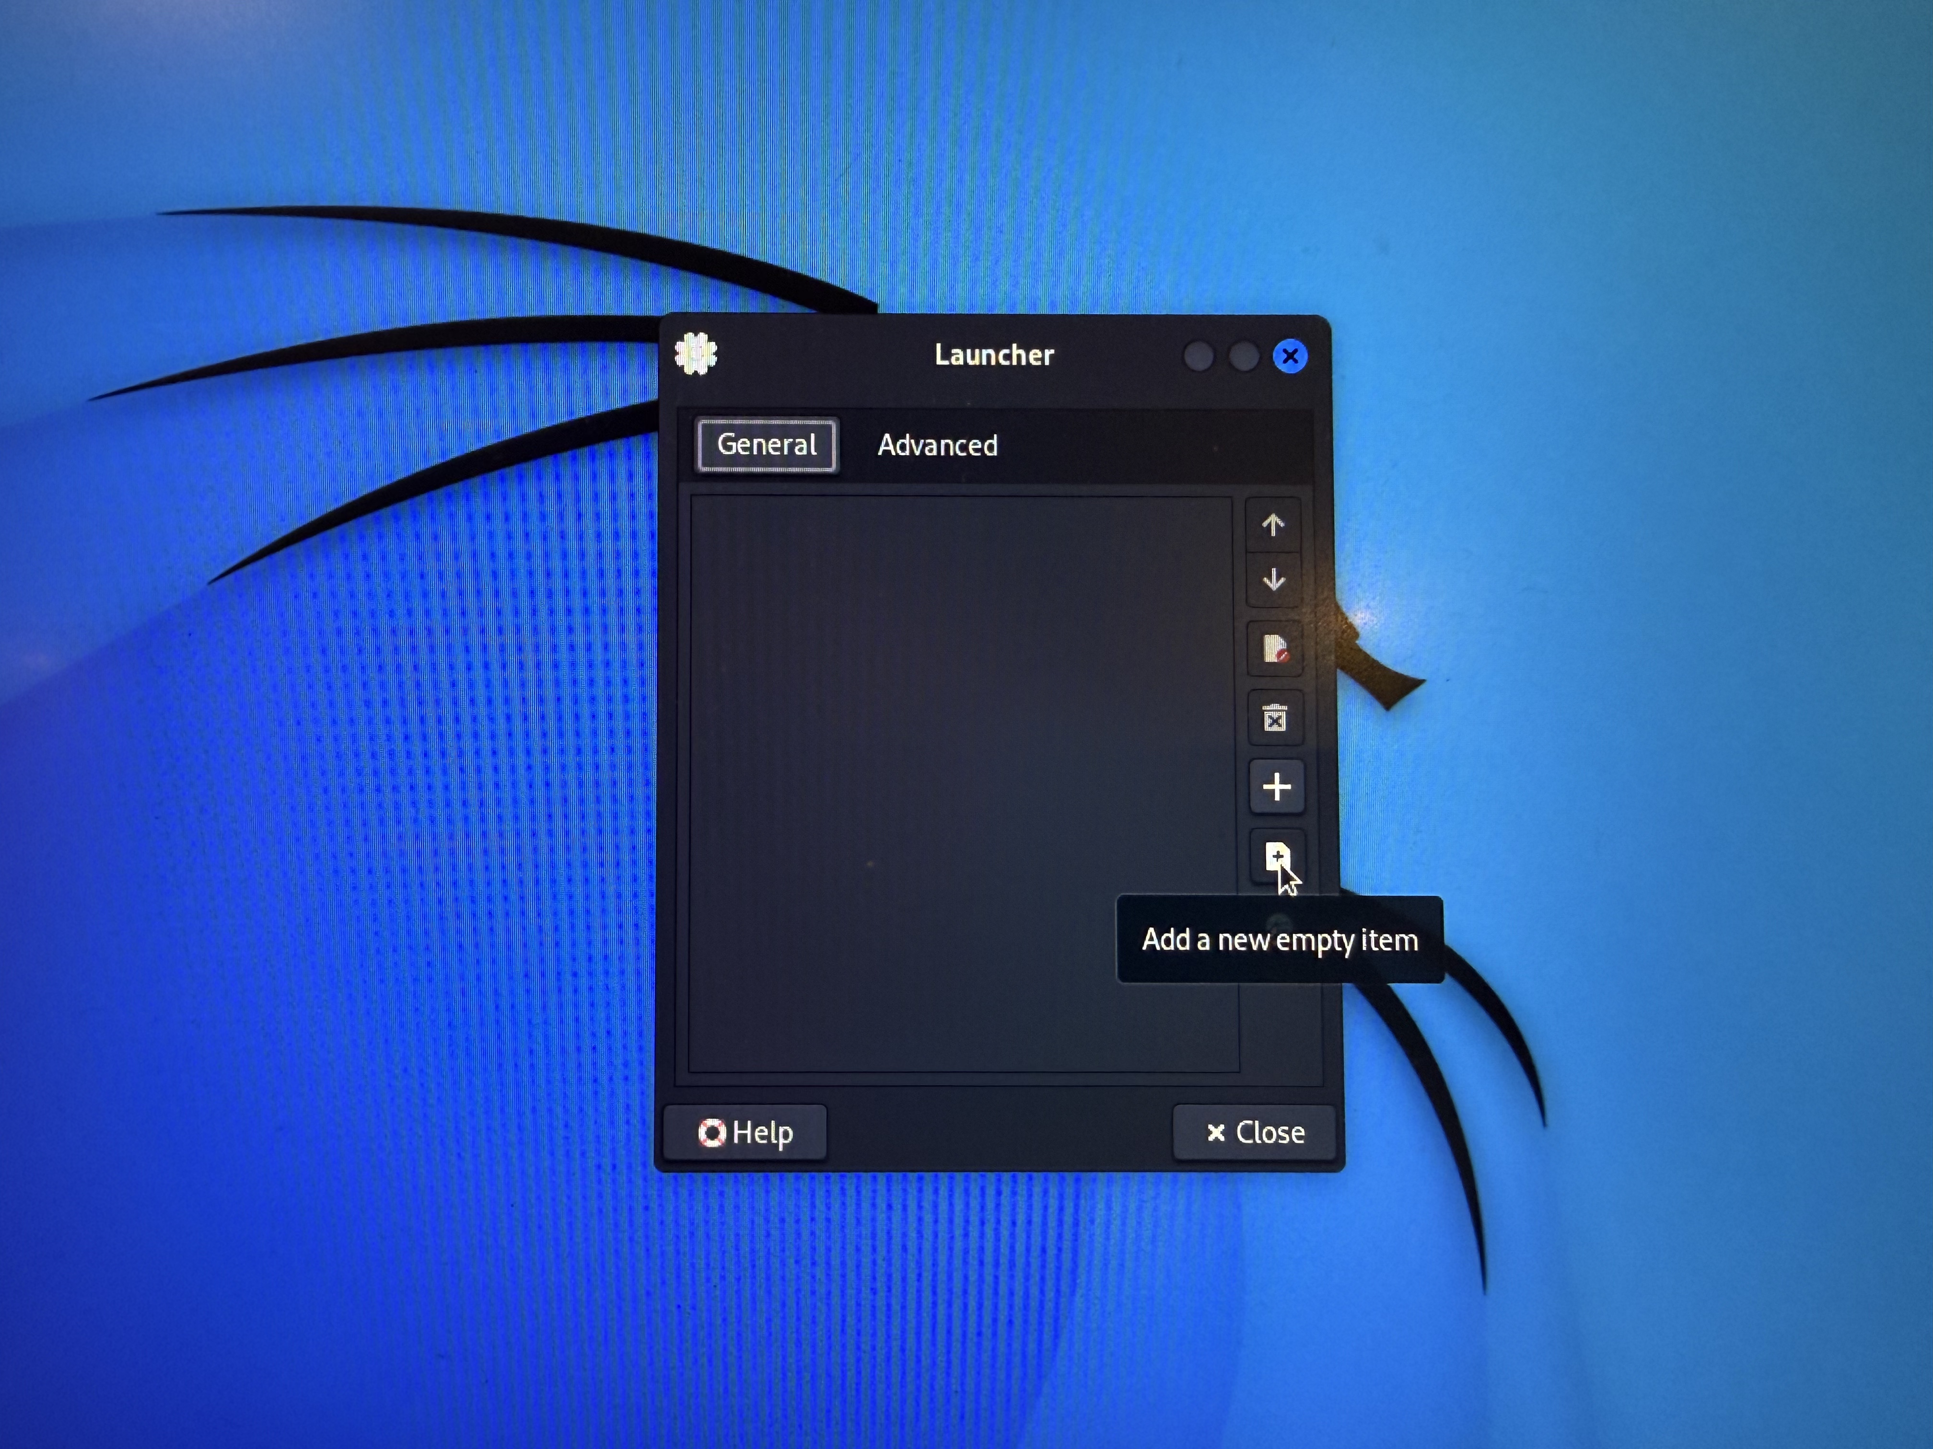Close window using blue X titlebar button

(x=1290, y=356)
